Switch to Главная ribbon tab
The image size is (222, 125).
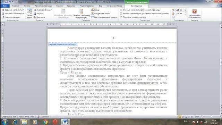point(16,6)
